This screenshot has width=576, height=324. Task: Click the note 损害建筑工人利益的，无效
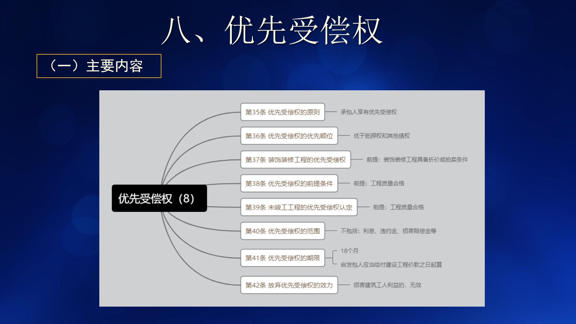[387, 285]
